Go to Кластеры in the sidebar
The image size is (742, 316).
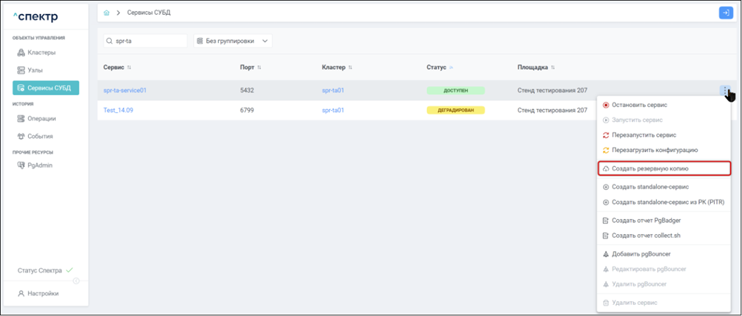pyautogui.click(x=41, y=52)
